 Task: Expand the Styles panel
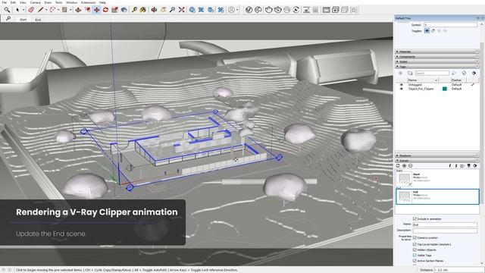click(437, 61)
